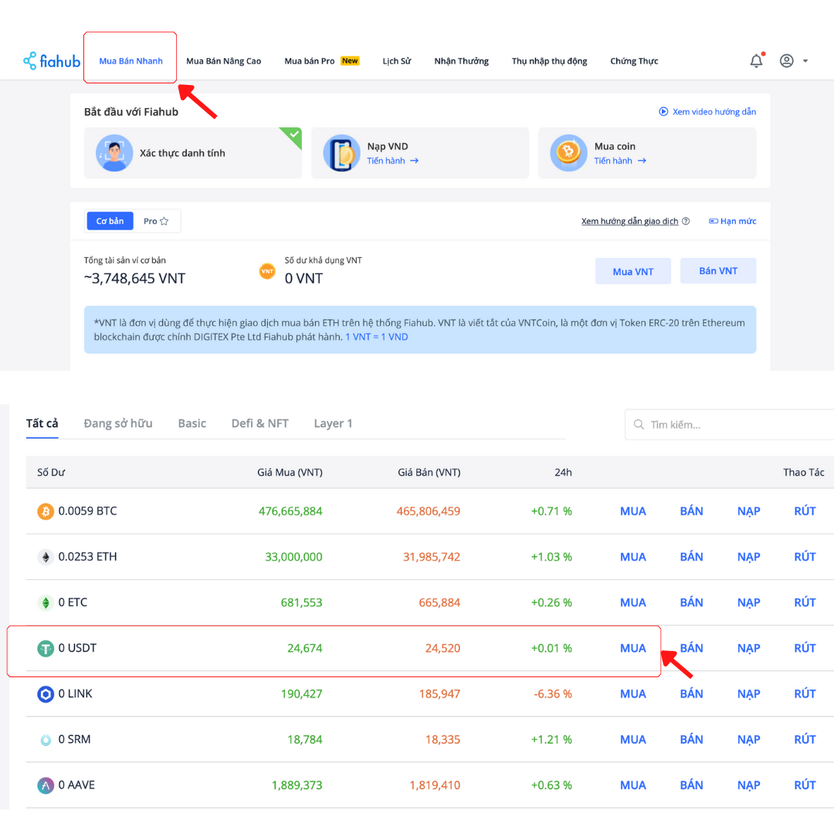This screenshot has height=834, width=834.
Task: Click the identity verification avatar icon
Action: [x=114, y=153]
